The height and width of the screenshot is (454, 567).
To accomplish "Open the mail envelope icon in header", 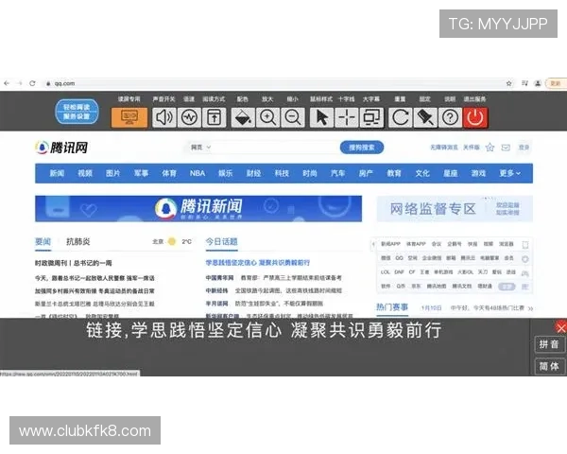I will [506, 148].
